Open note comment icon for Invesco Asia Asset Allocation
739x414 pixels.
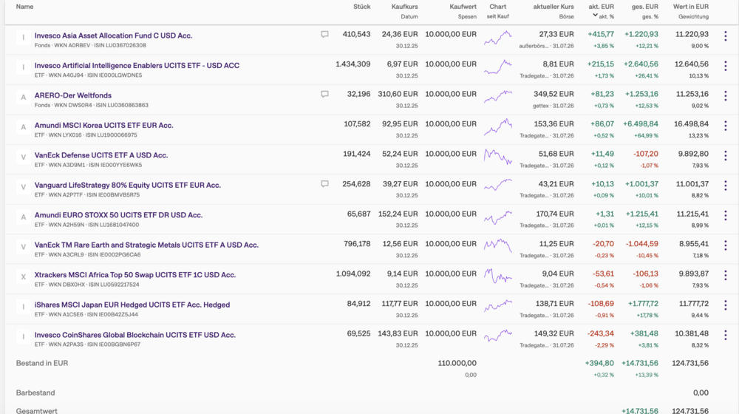pyautogui.click(x=324, y=35)
